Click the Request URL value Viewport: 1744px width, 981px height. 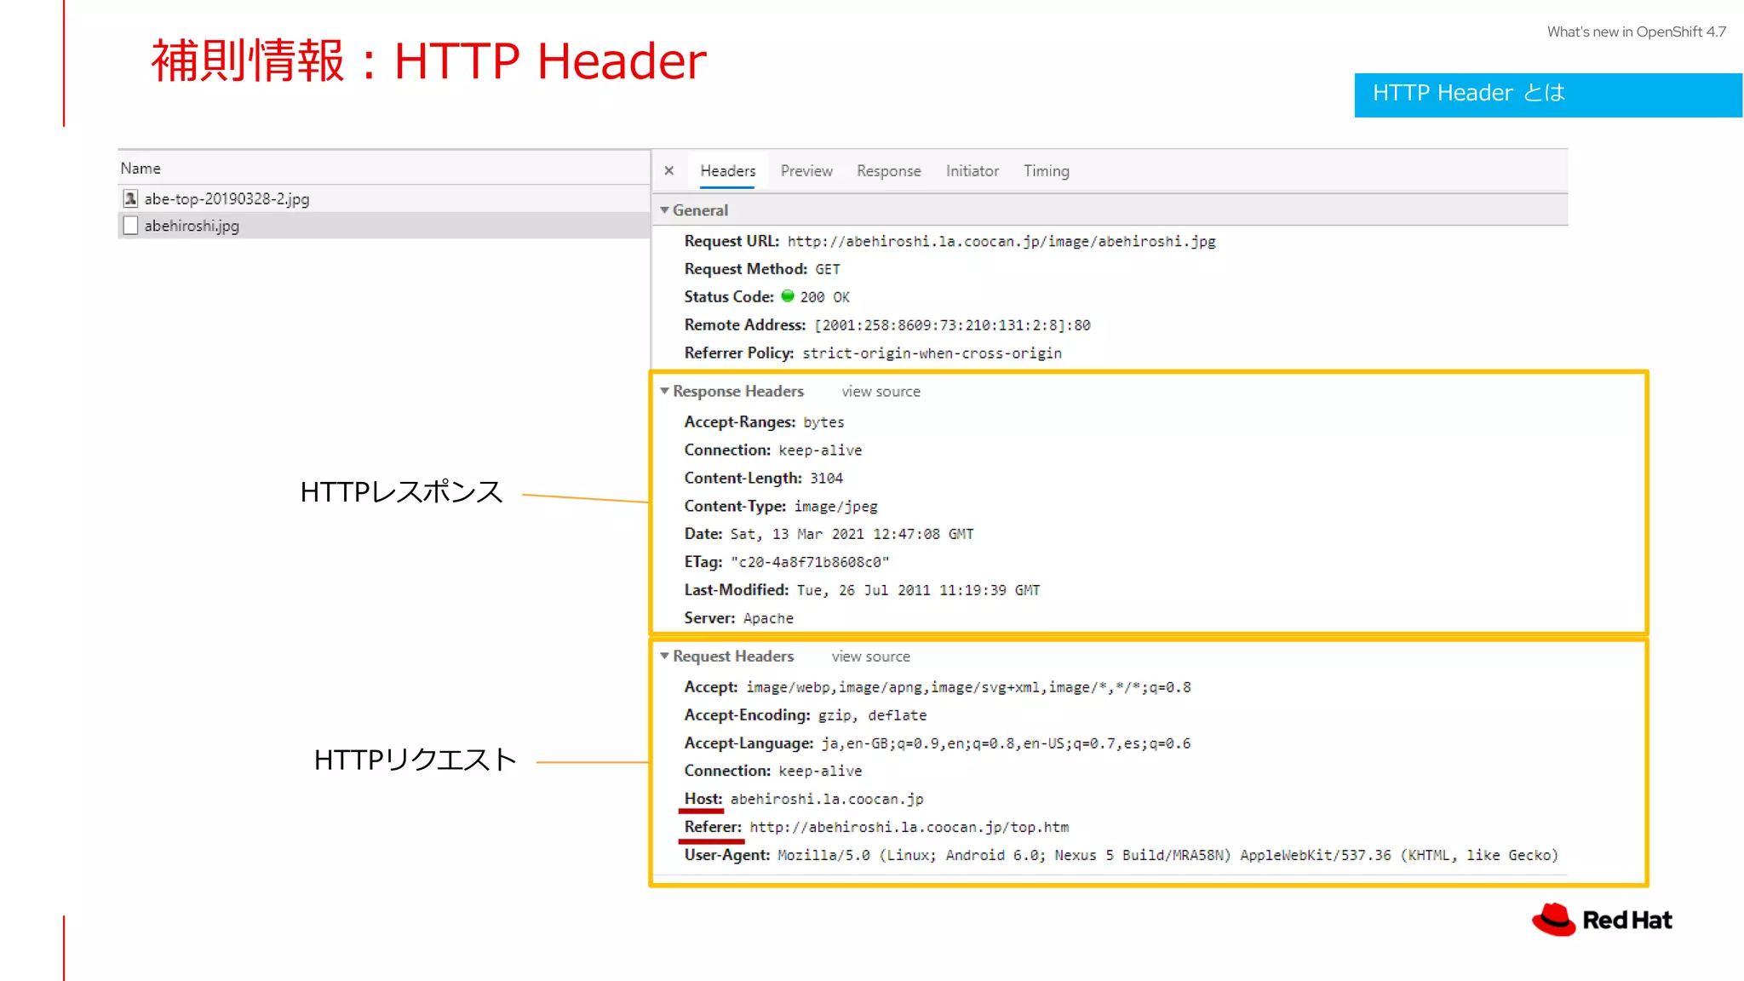point(1001,242)
